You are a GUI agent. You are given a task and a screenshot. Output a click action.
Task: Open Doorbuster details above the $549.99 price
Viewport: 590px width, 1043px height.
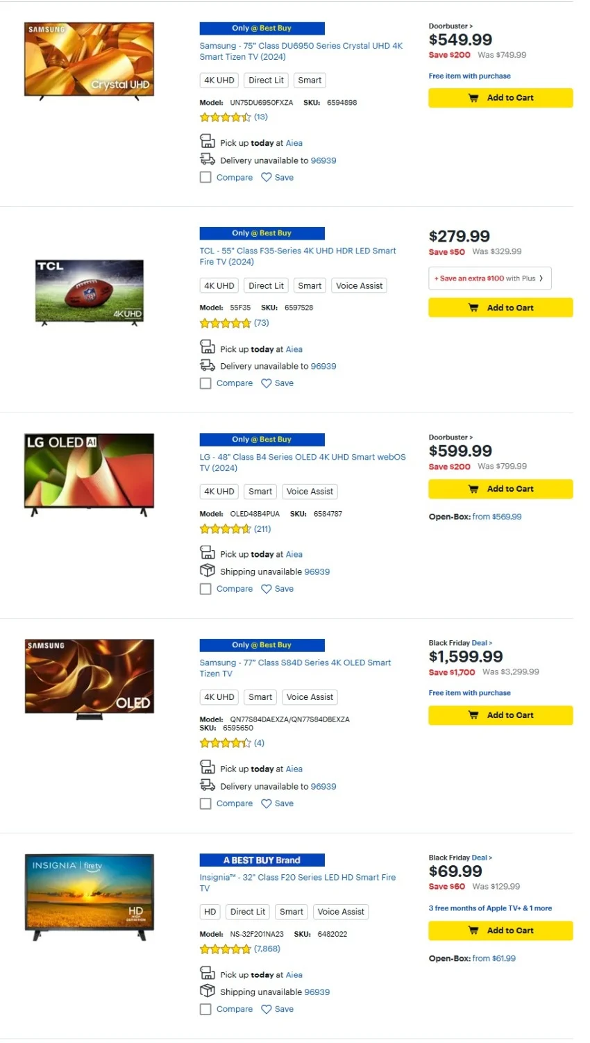coord(450,26)
